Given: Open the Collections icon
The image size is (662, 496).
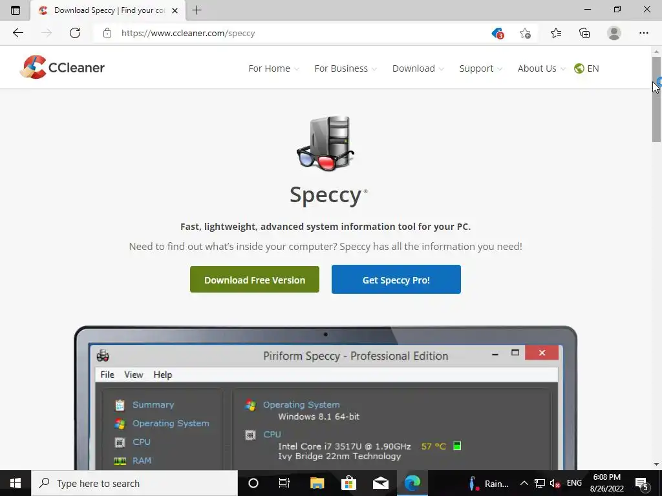Looking at the screenshot, I should pyautogui.click(x=584, y=33).
